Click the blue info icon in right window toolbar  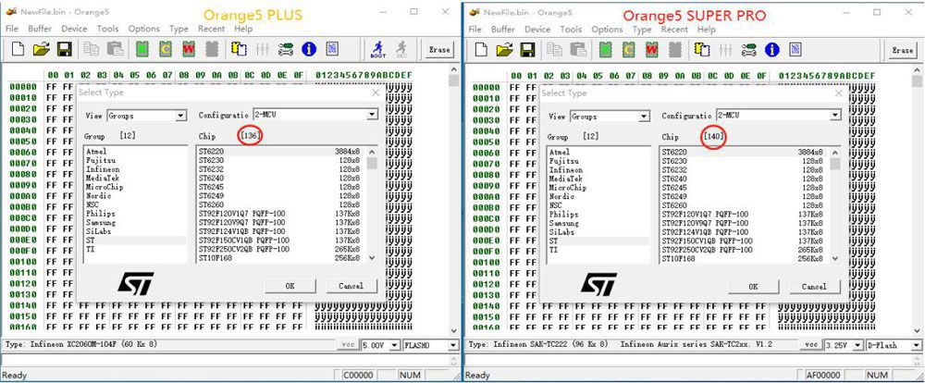coord(771,49)
